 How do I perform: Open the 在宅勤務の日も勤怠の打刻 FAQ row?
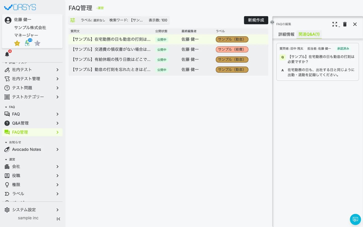click(168, 39)
